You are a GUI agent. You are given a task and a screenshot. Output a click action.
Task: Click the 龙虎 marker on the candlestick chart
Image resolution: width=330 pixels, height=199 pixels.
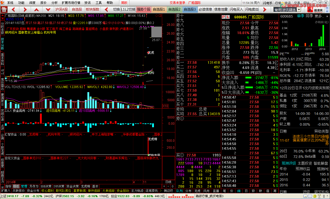[x=151, y=53]
